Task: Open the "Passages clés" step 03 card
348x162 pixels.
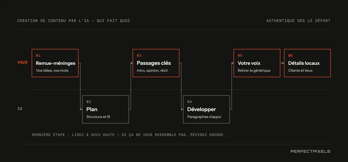Action: click(x=156, y=63)
